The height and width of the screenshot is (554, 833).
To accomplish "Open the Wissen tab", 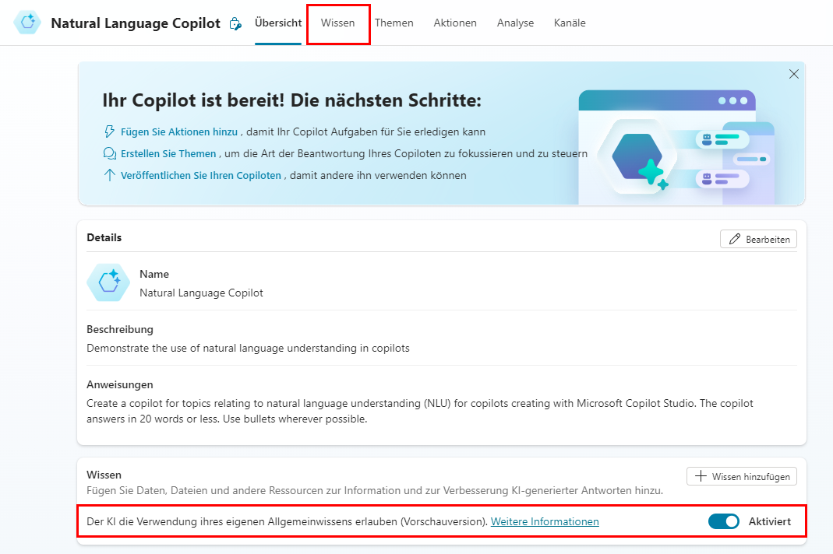I will (338, 23).
